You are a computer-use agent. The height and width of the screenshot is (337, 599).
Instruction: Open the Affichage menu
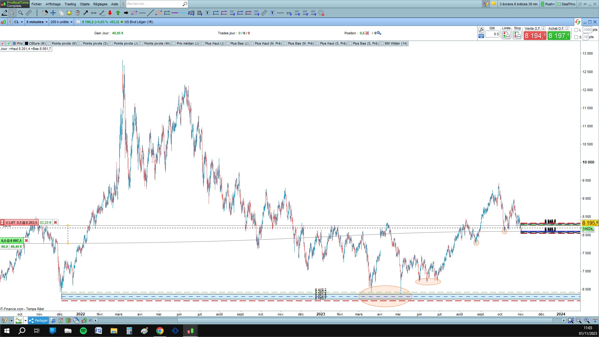coord(53,4)
